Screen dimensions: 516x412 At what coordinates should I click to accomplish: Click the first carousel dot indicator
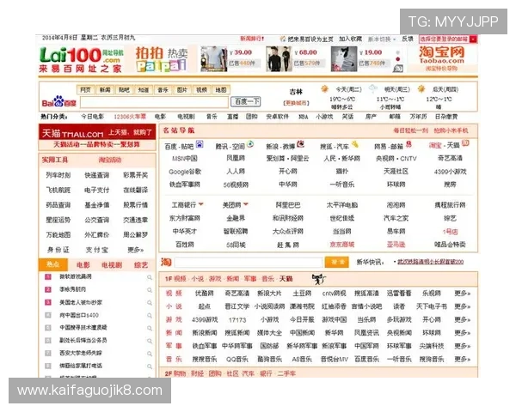(398, 53)
